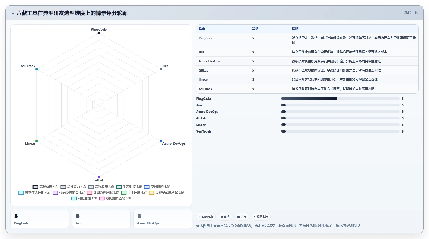Toggle the 生态衔接 4.6 legend entry
429x239 pixels.
pyautogui.click(x=129, y=187)
